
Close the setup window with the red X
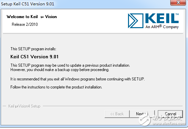[x=178, y=2]
